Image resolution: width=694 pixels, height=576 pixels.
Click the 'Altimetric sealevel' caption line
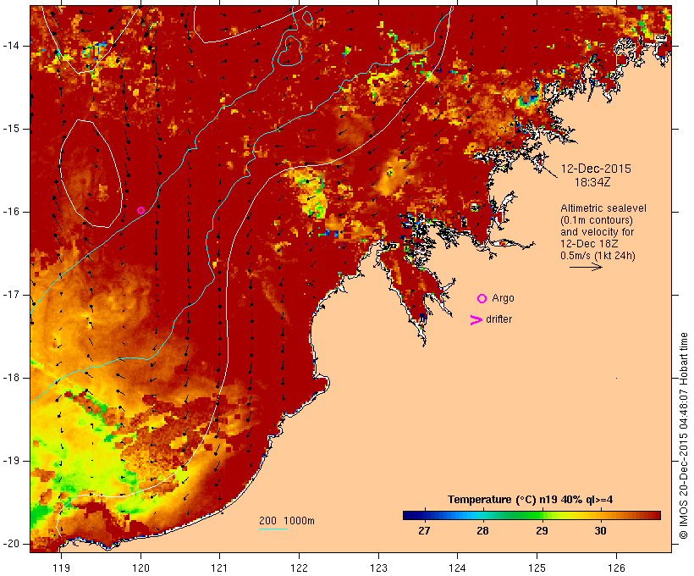tap(603, 208)
